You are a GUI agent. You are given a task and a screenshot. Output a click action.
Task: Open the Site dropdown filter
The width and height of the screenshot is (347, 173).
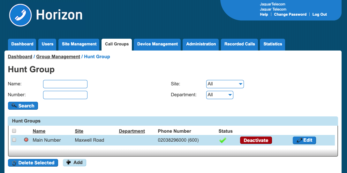pos(225,84)
